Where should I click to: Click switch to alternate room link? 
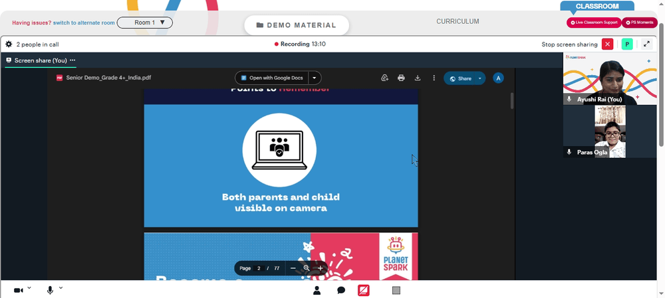[x=84, y=23]
